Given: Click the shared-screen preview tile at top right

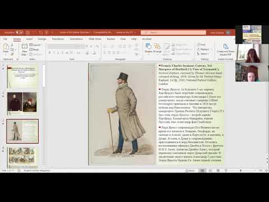Looking at the screenshot, I should click(252, 35).
